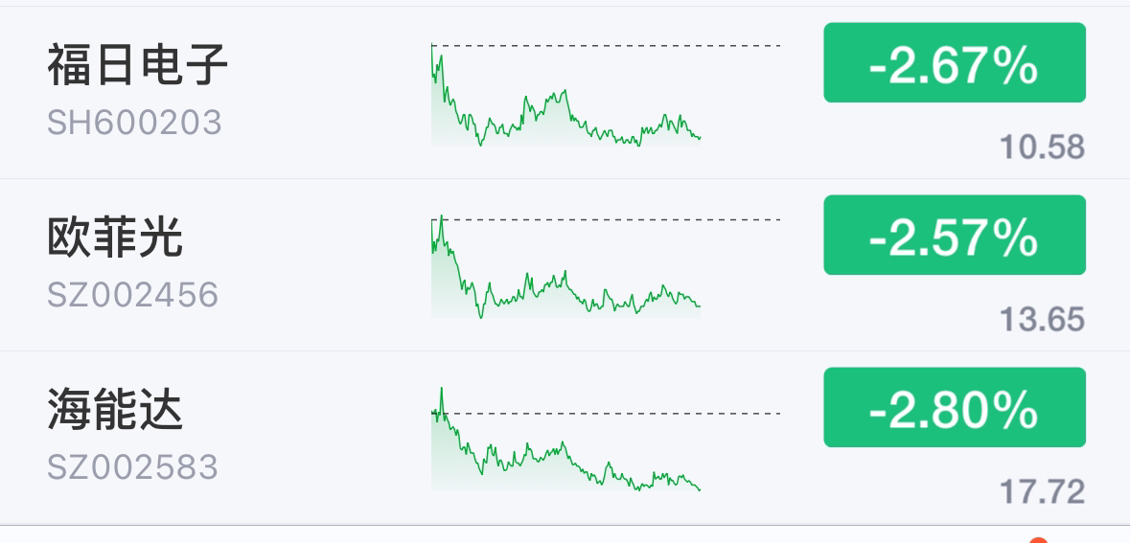This screenshot has width=1130, height=543.
Task: Tap the price 13.65
Action: [1042, 319]
